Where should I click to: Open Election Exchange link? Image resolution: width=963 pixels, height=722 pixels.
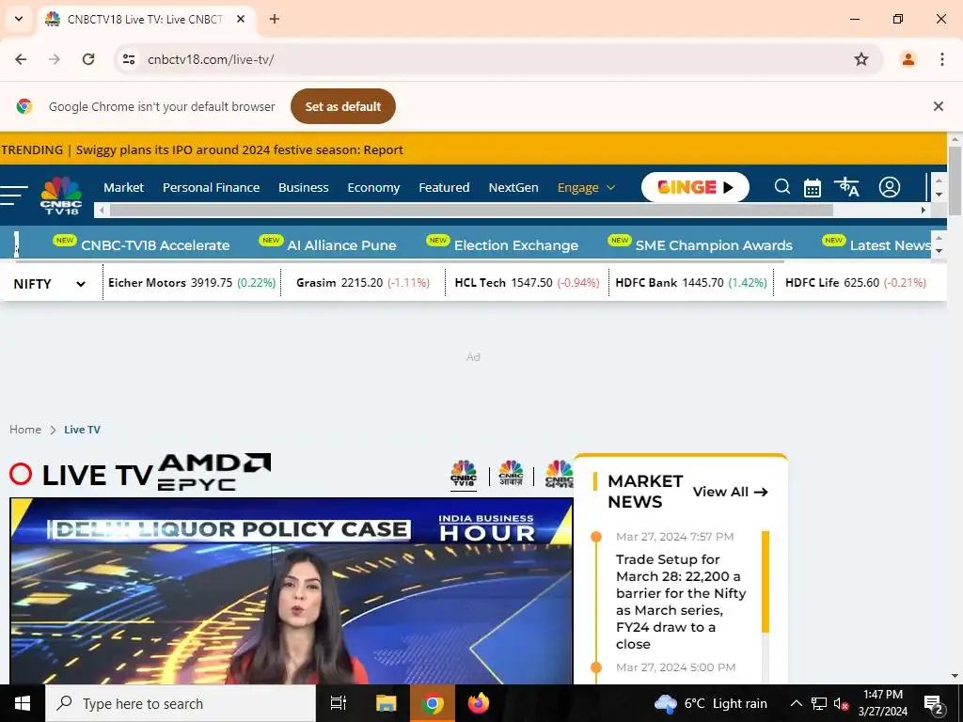[516, 245]
